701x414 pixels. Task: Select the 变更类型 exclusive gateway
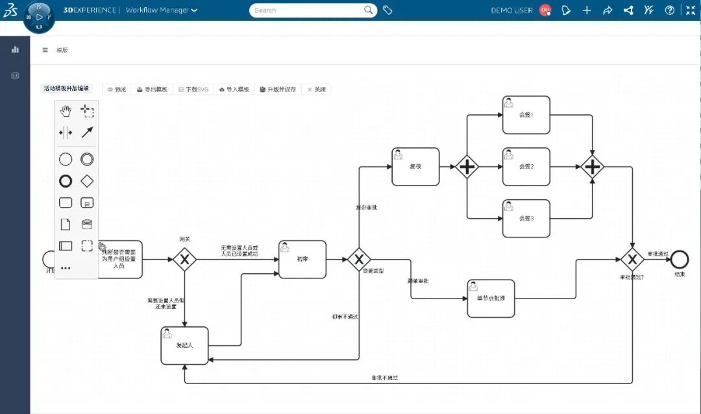[x=359, y=260]
